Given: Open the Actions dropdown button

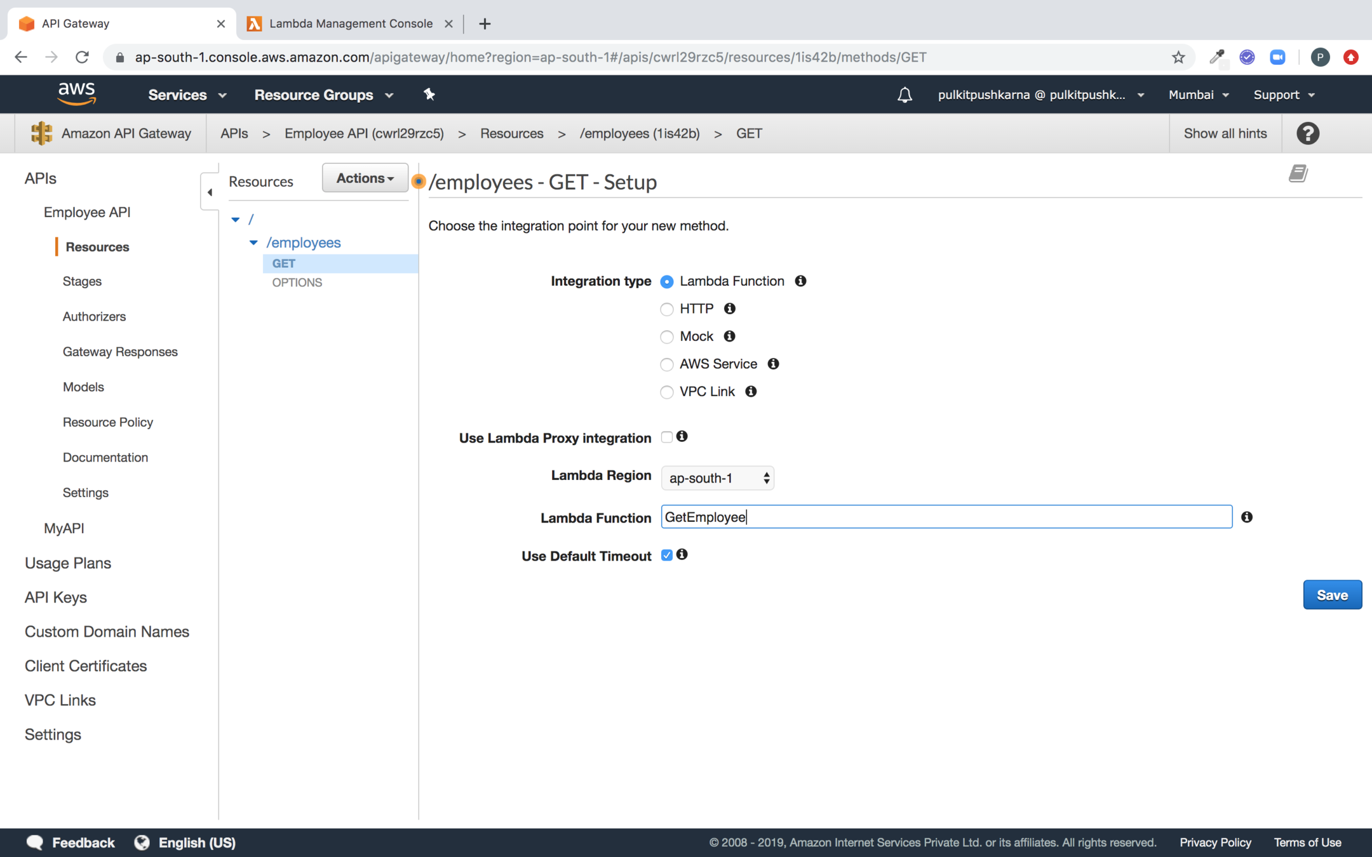Looking at the screenshot, I should click(x=365, y=178).
